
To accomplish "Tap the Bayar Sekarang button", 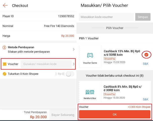I will [x=63, y=115].
